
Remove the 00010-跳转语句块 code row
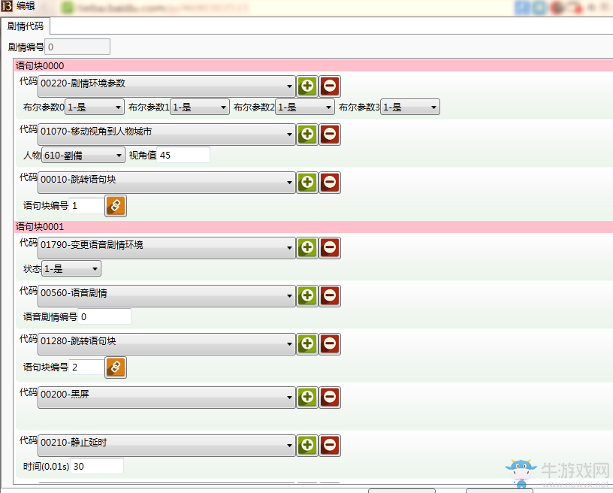coord(330,182)
